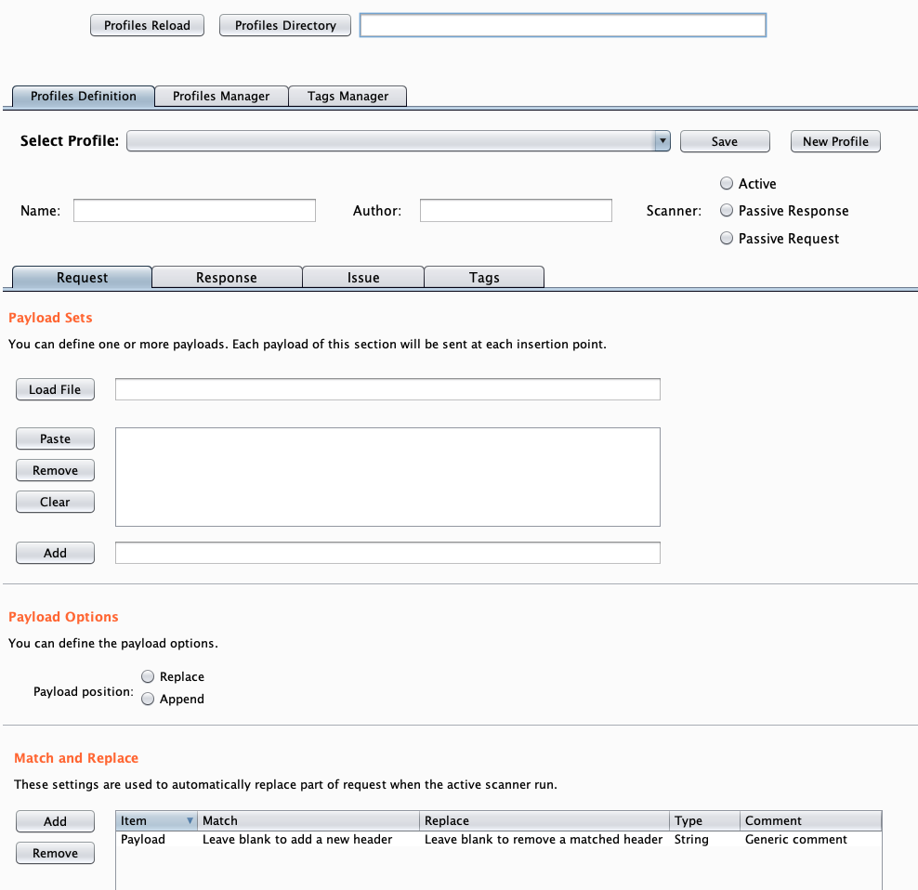Open the Profiles Directory chooser
The width and height of the screenshot is (918, 890).
click(285, 25)
